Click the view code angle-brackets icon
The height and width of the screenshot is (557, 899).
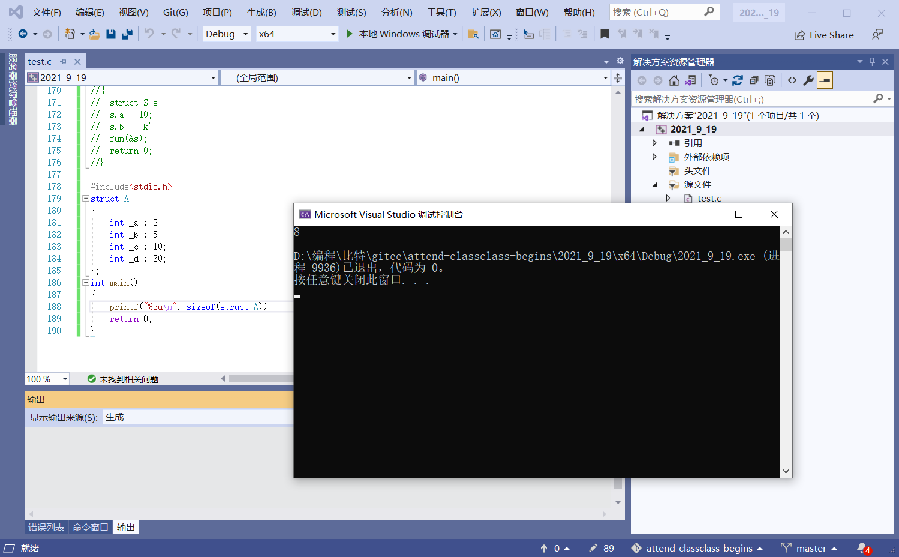click(x=792, y=80)
